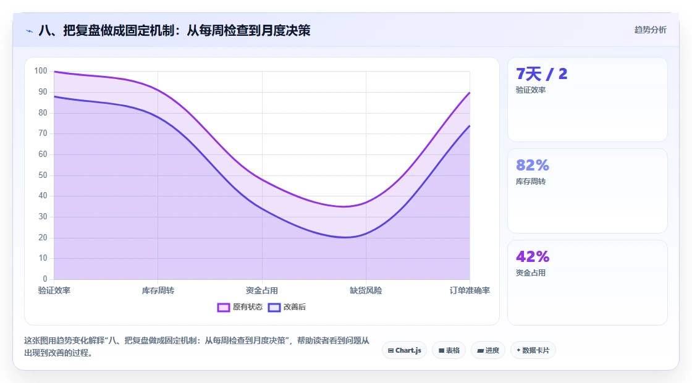Click the section title 八、把复盘做成固定机制
Screen dimensions: 692x383
point(174,30)
